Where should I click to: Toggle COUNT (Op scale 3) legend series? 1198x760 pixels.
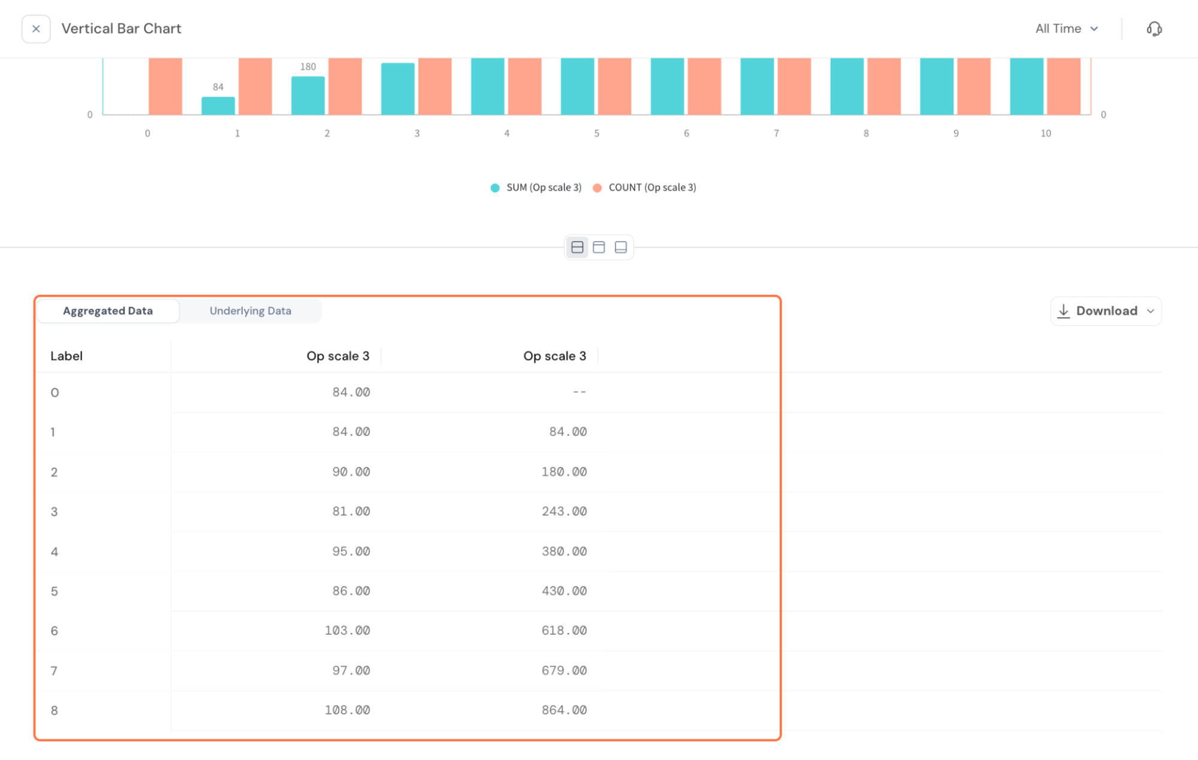(652, 188)
